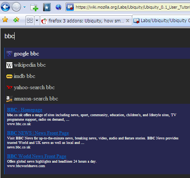Click the yellow favorites star icon
This screenshot has width=190, height=178.
click(5, 19)
